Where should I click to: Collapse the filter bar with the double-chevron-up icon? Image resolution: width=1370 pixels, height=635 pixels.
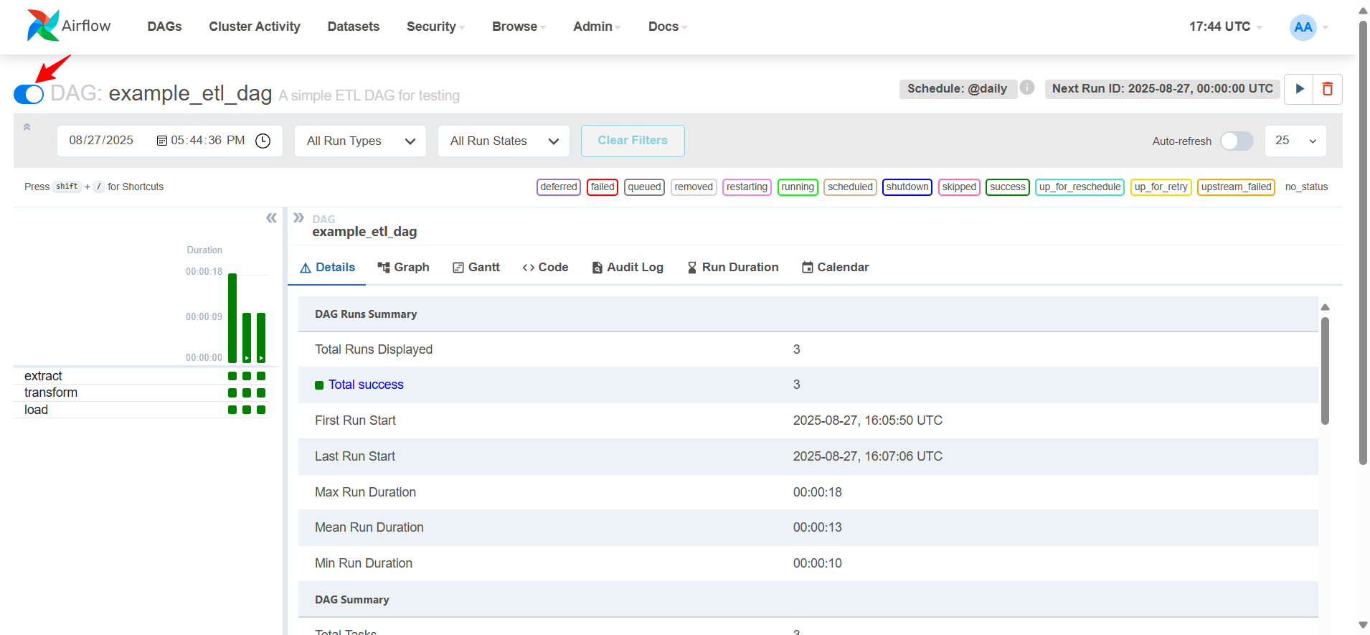coord(27,127)
